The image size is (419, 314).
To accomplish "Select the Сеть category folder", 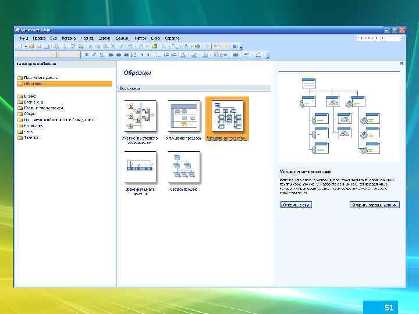I will 25,131.
